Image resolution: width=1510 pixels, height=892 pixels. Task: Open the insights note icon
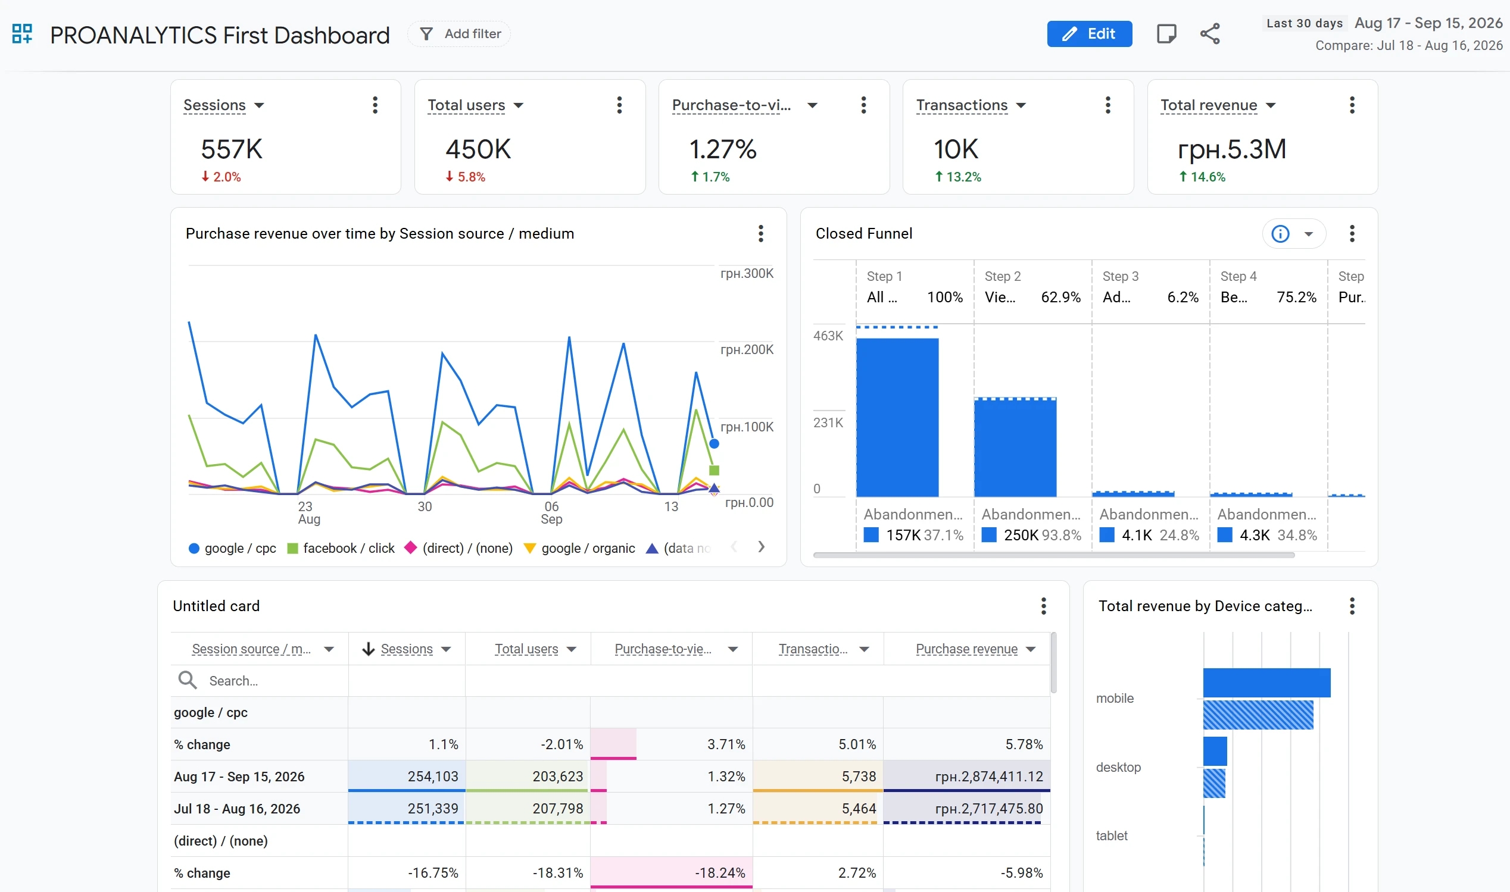click(x=1166, y=34)
